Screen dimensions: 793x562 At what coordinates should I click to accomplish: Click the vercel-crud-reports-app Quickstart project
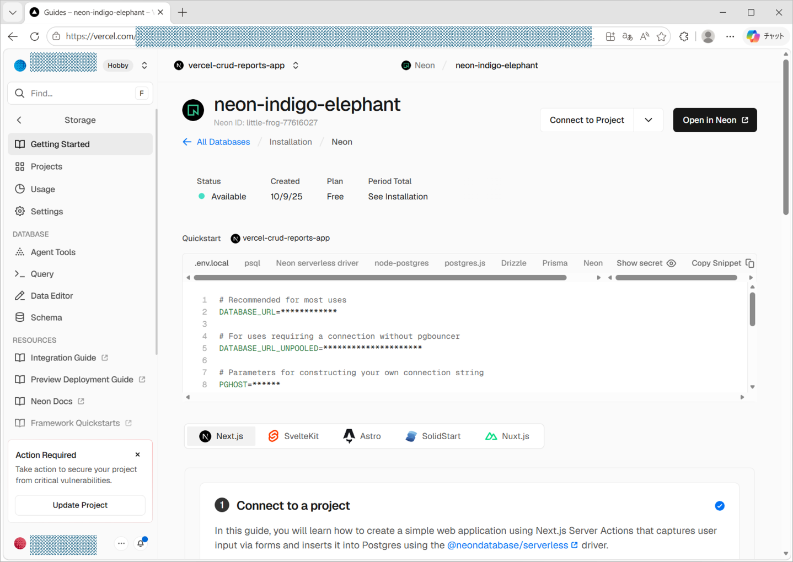click(x=280, y=238)
